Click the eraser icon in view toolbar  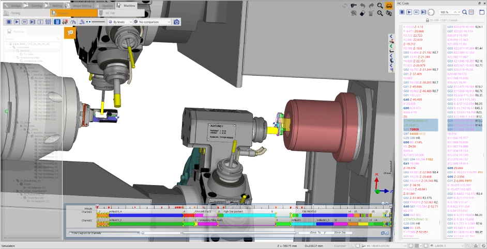[x=362, y=13]
